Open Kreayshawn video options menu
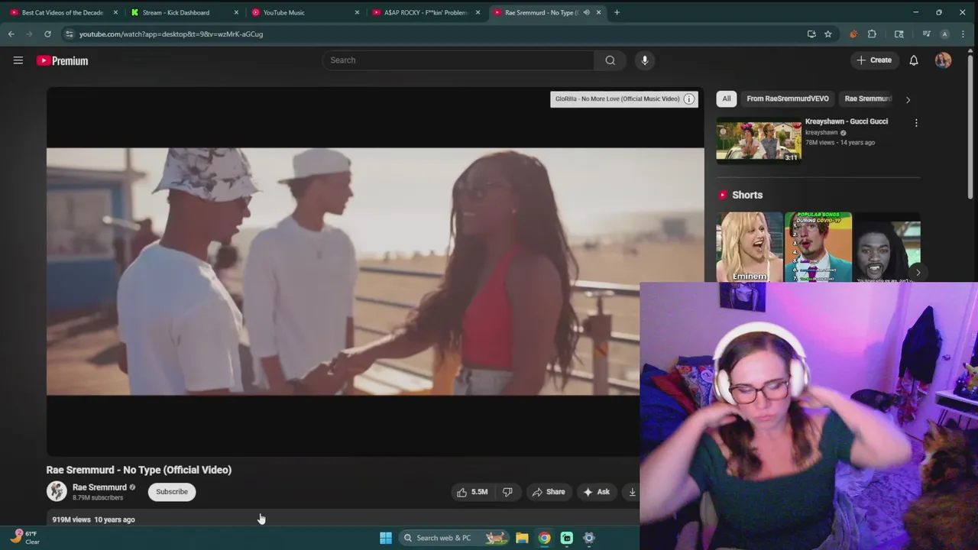This screenshot has height=550, width=978. tap(916, 122)
